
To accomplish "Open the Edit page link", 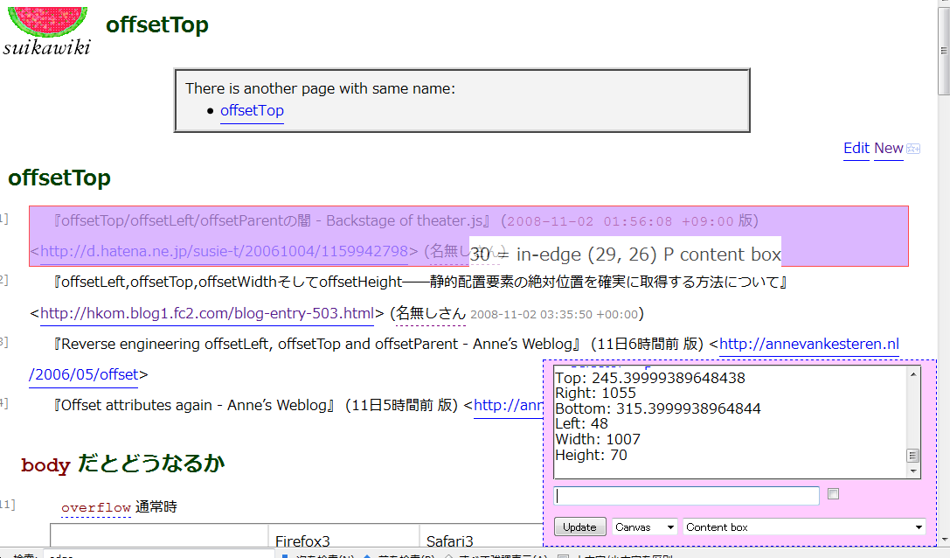I will [856, 148].
